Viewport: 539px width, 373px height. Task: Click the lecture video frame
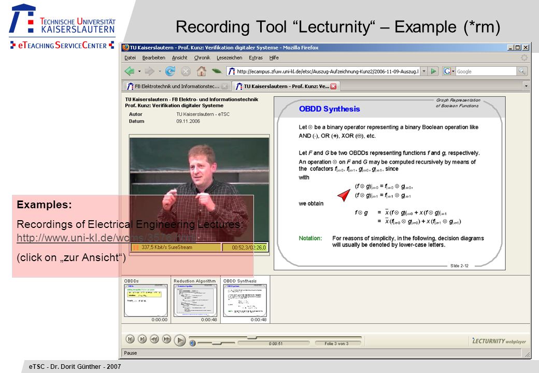click(200, 190)
